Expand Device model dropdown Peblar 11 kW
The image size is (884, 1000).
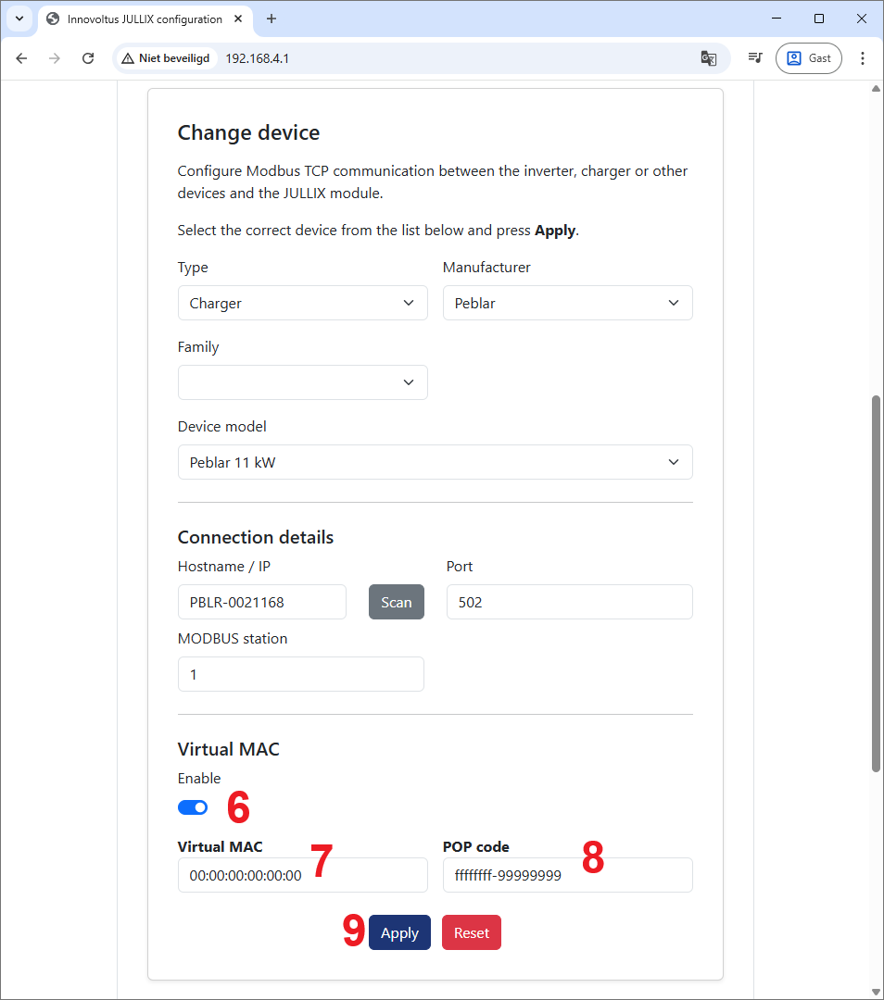[x=435, y=462]
